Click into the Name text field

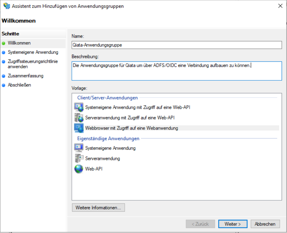point(176,45)
